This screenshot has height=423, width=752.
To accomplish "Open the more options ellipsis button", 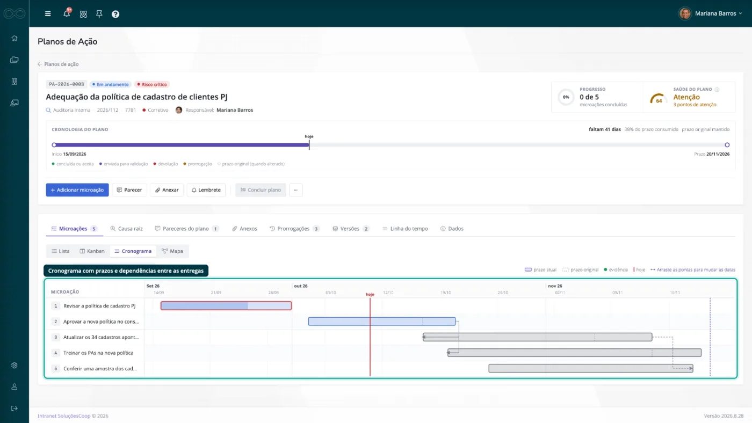I will [296, 190].
